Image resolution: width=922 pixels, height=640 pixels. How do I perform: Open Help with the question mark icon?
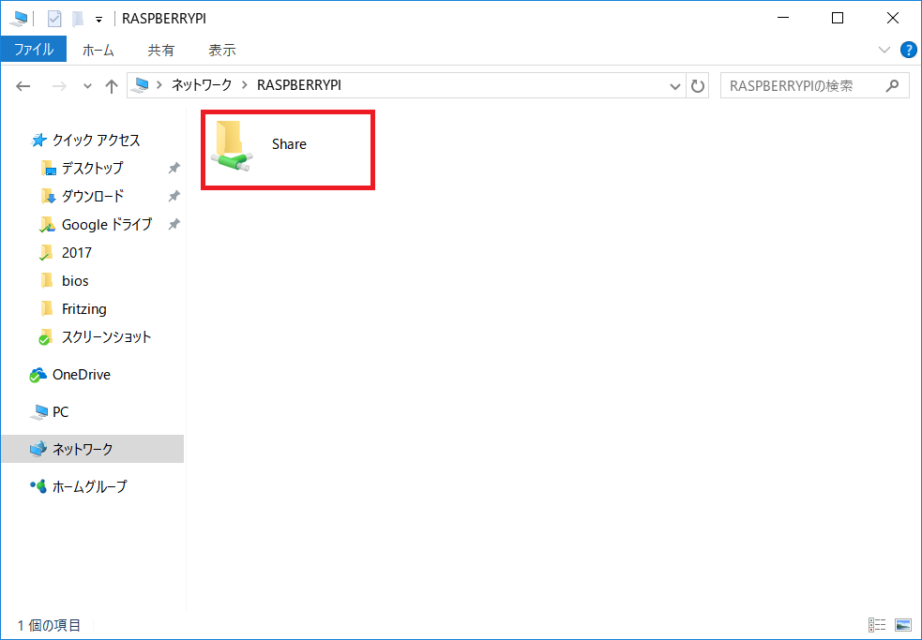[909, 50]
